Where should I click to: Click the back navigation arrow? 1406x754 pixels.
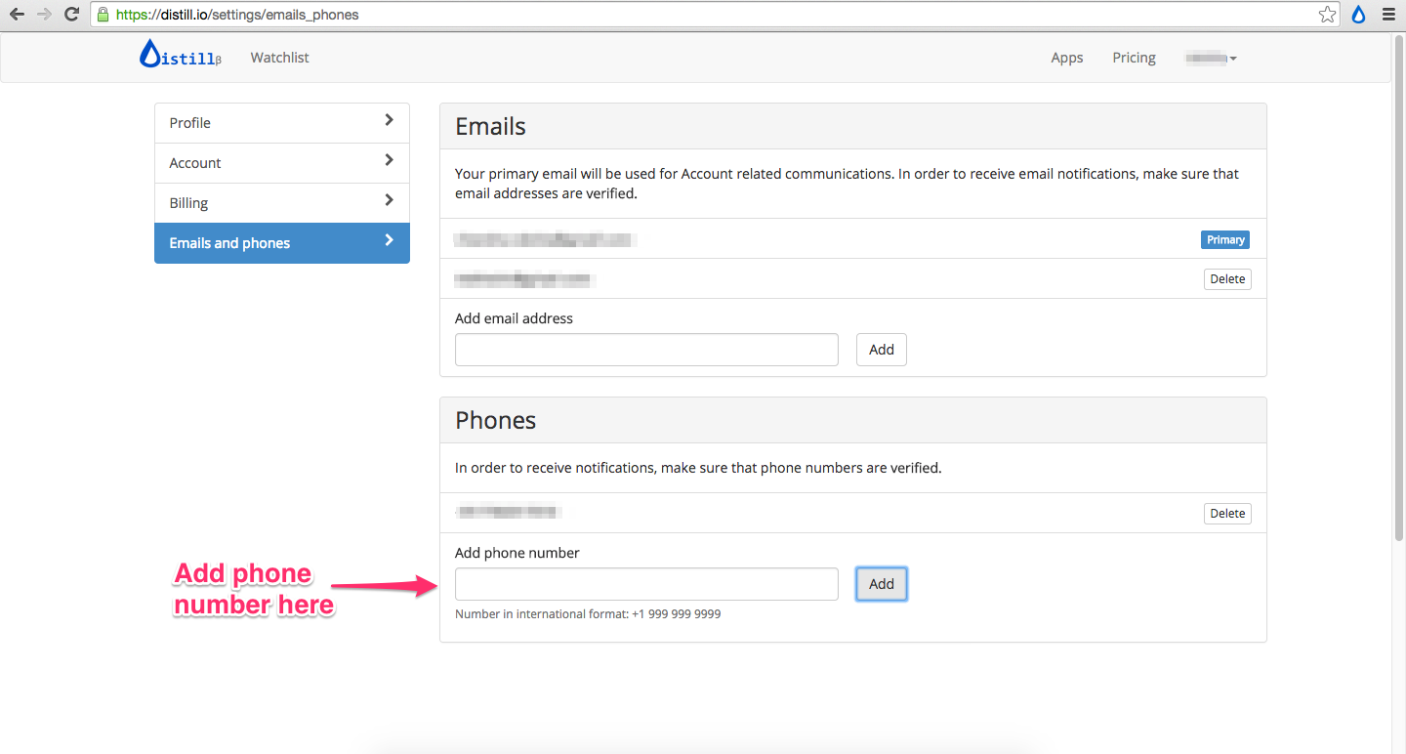pos(18,14)
